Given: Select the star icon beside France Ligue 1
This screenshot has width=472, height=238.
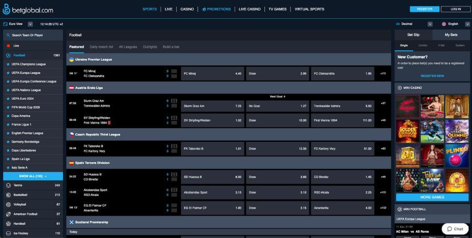Looking at the screenshot, I should pos(8,124).
